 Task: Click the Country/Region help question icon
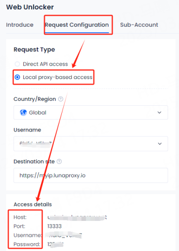point(61,99)
